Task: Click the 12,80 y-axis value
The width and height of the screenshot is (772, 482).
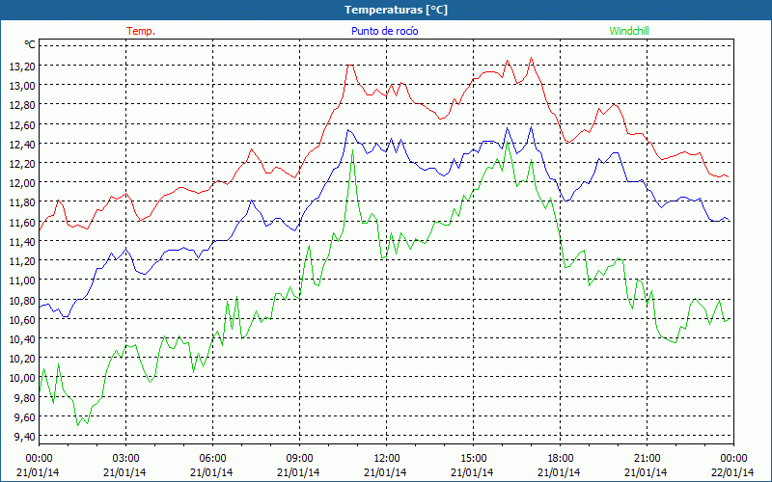Action: coord(22,104)
